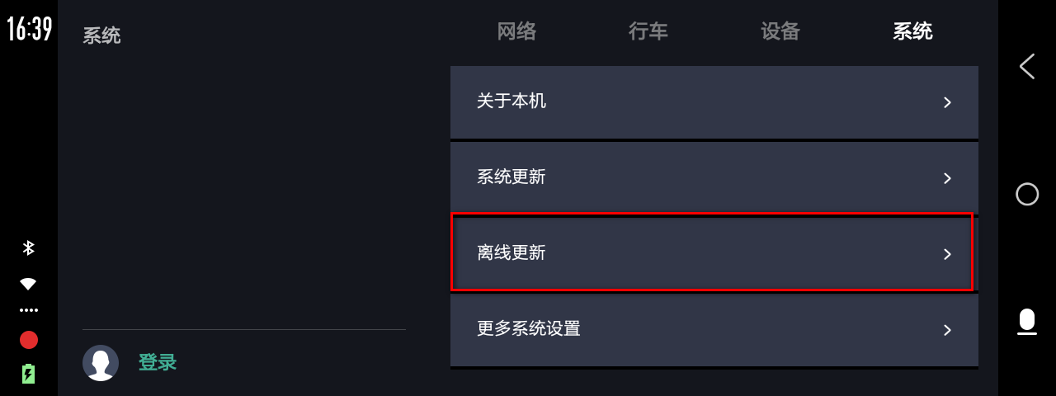Tap the voice assistant microphone icon
The height and width of the screenshot is (396, 1056).
tap(1027, 322)
